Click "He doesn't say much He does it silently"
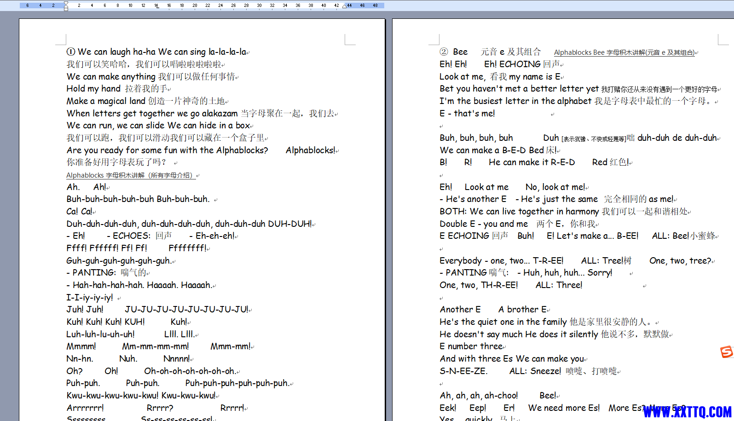The width and height of the screenshot is (734, 421). pyautogui.click(x=519, y=334)
